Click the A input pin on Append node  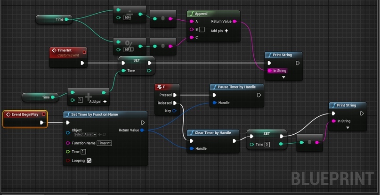coord(192,21)
